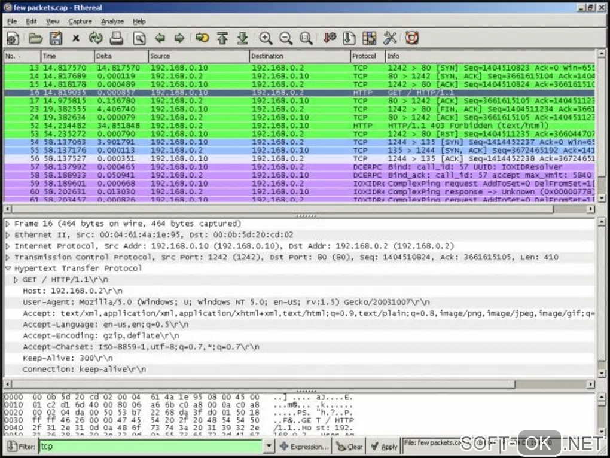This screenshot has height=458, width=610.
Task: Click the Host: 192.168.0.2 line
Action: click(x=300, y=291)
